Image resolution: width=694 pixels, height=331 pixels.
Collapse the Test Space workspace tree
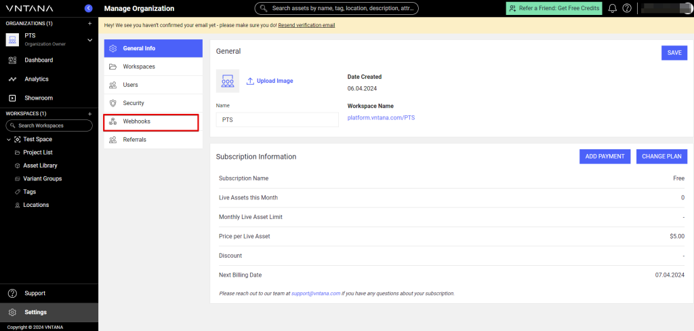tap(8, 139)
